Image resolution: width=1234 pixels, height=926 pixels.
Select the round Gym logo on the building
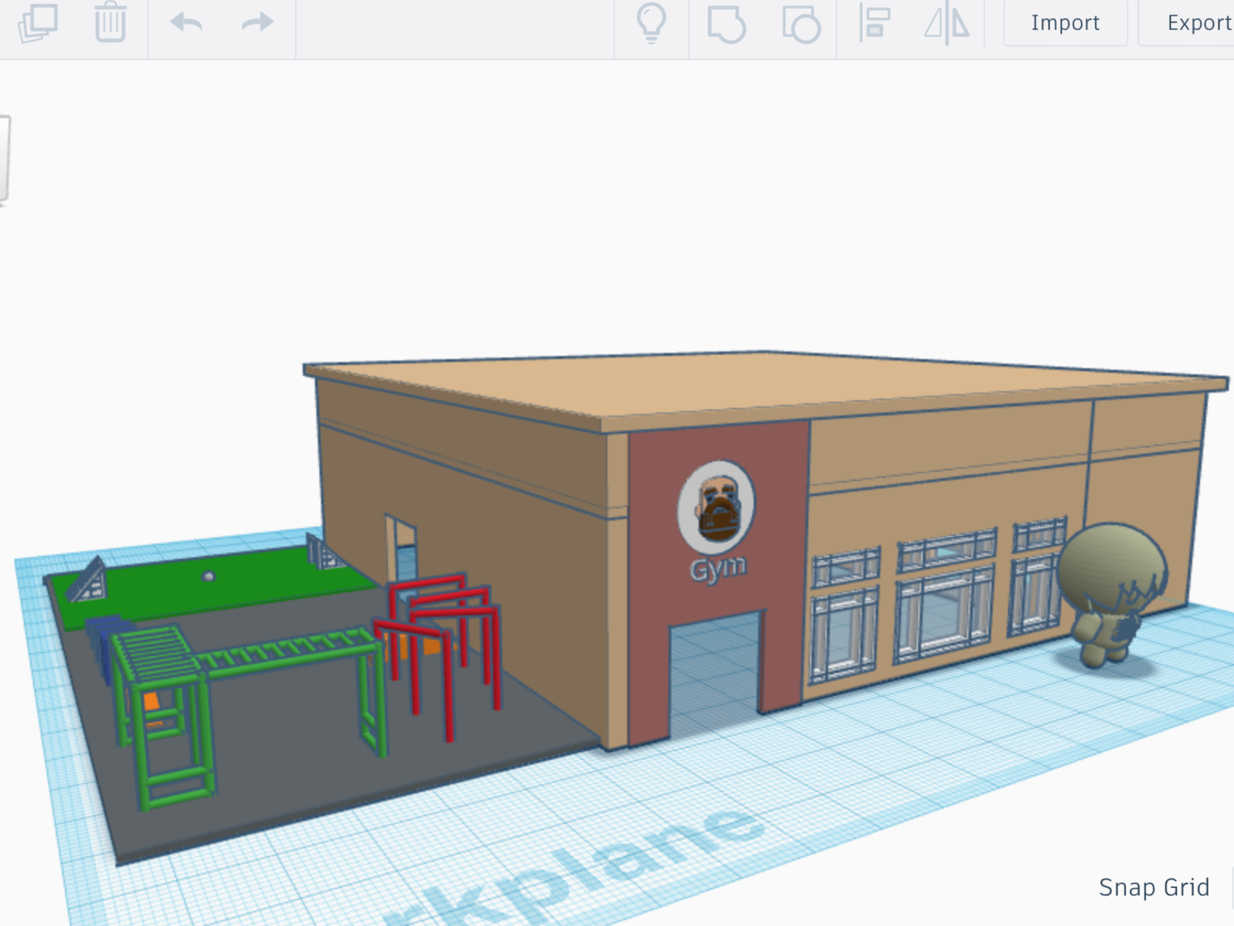tap(716, 506)
